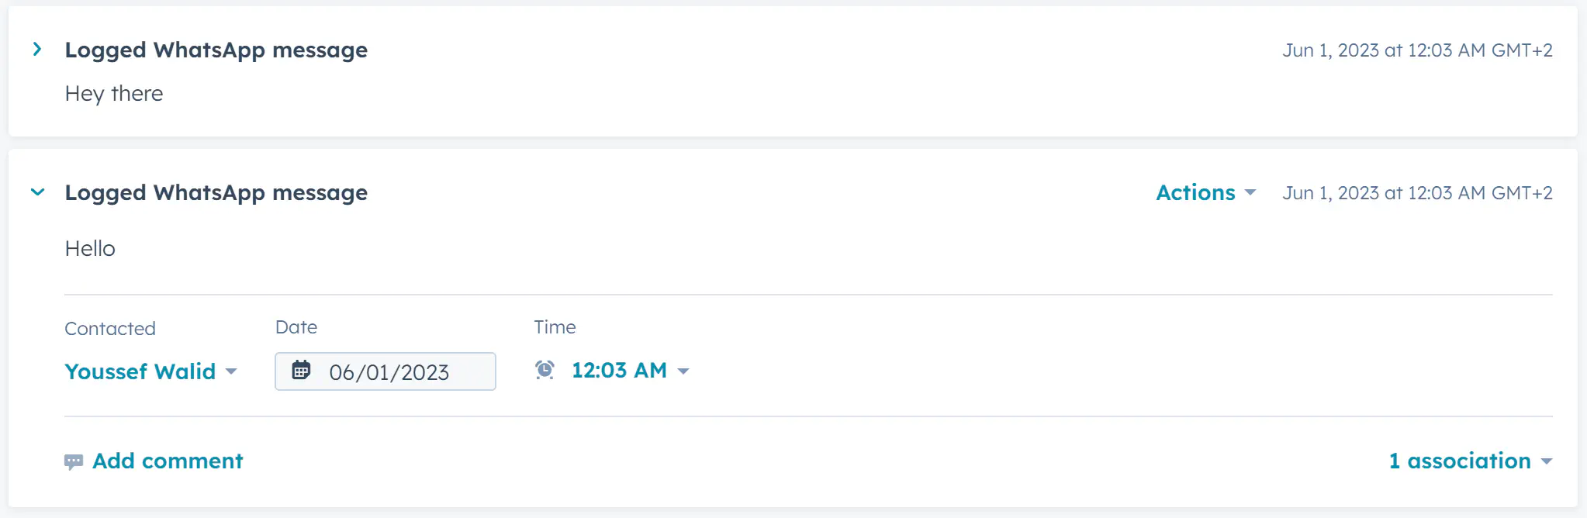Screen dimensions: 1587x518
Task: Click the caret arrow next to Youssef Walid
Action: [231, 371]
